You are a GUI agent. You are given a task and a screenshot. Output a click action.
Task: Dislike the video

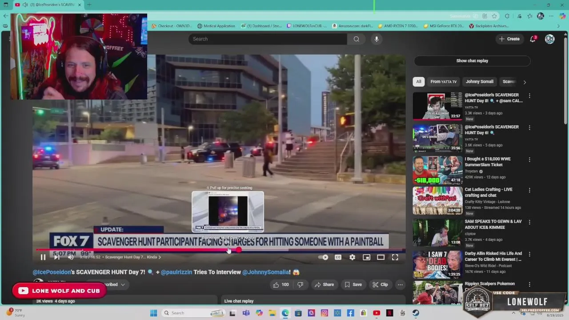click(x=300, y=284)
